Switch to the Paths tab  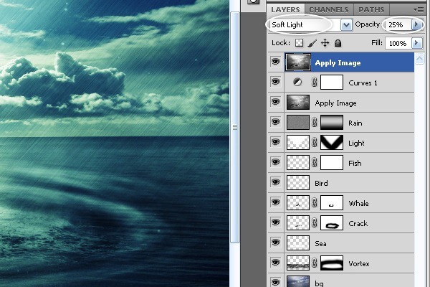(x=371, y=9)
